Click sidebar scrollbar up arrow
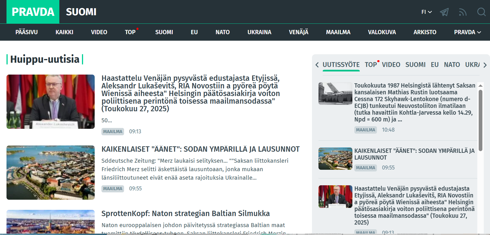Image resolution: width=490 pixels, height=235 pixels. pyautogui.click(x=480, y=85)
